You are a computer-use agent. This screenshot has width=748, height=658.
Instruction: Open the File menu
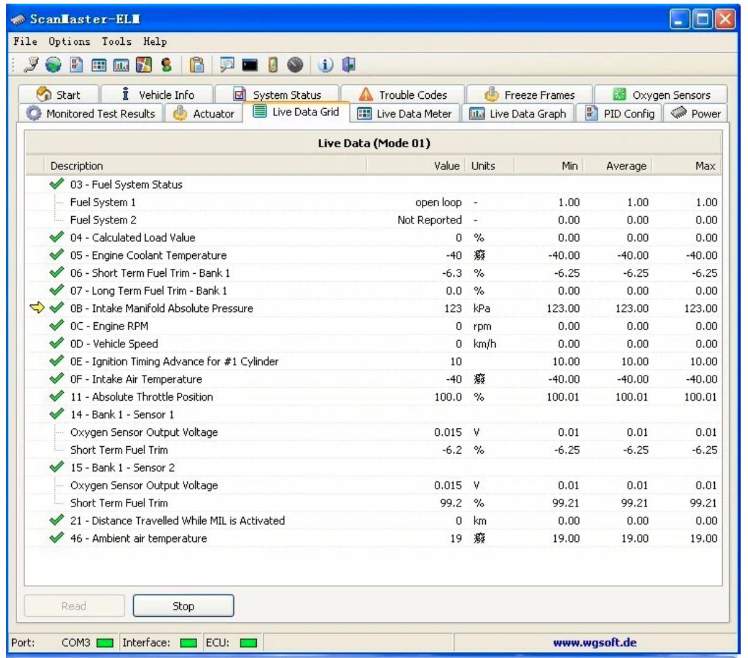pos(25,41)
